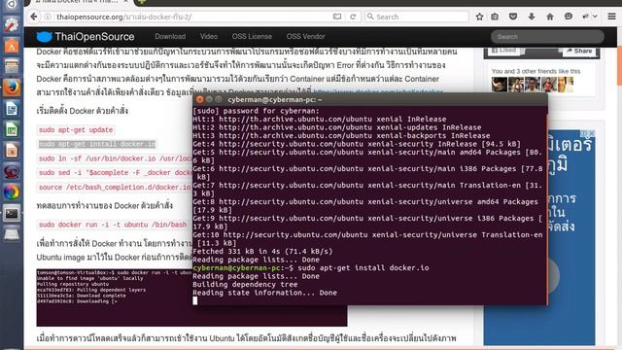Launch LibreOffice Writer from the dock

[x=12, y=109]
